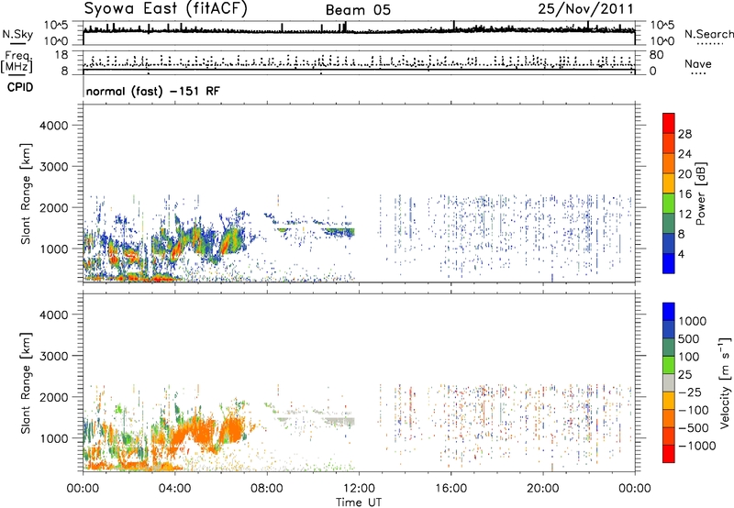The height and width of the screenshot is (508, 734).
Task: Click the '3000' tick of the velocity panel
Action: [53, 356]
